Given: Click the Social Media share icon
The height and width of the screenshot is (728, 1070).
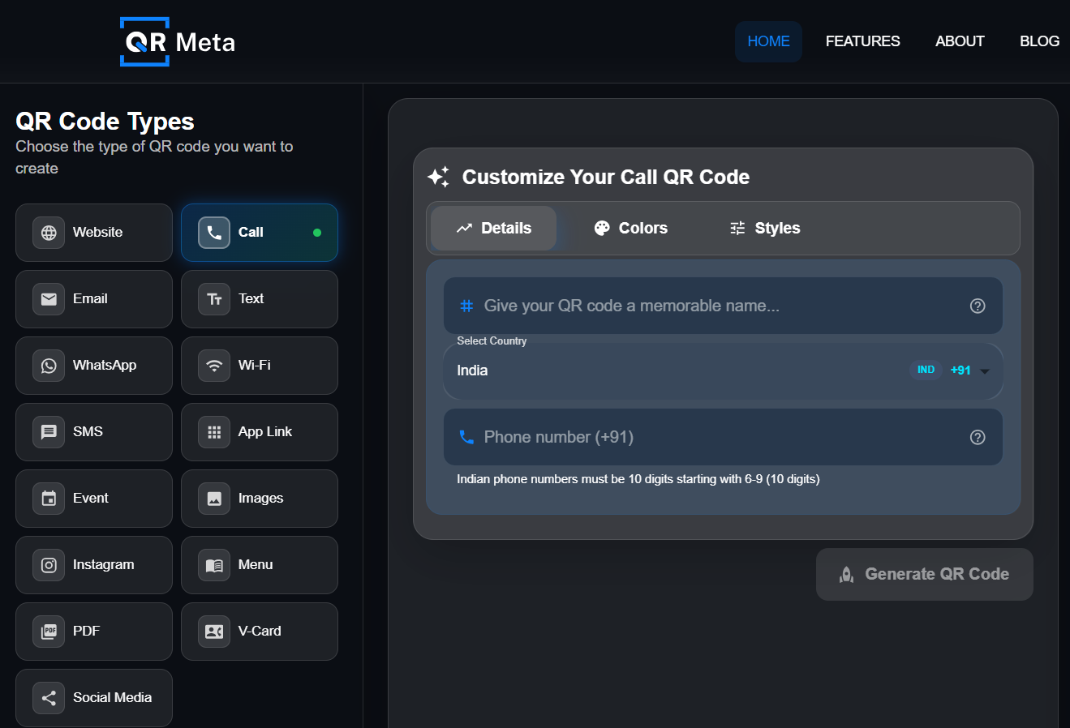Looking at the screenshot, I should coord(49,698).
